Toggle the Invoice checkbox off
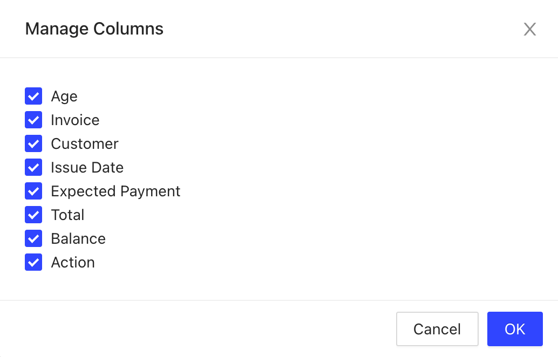558x357 pixels. [x=33, y=120]
